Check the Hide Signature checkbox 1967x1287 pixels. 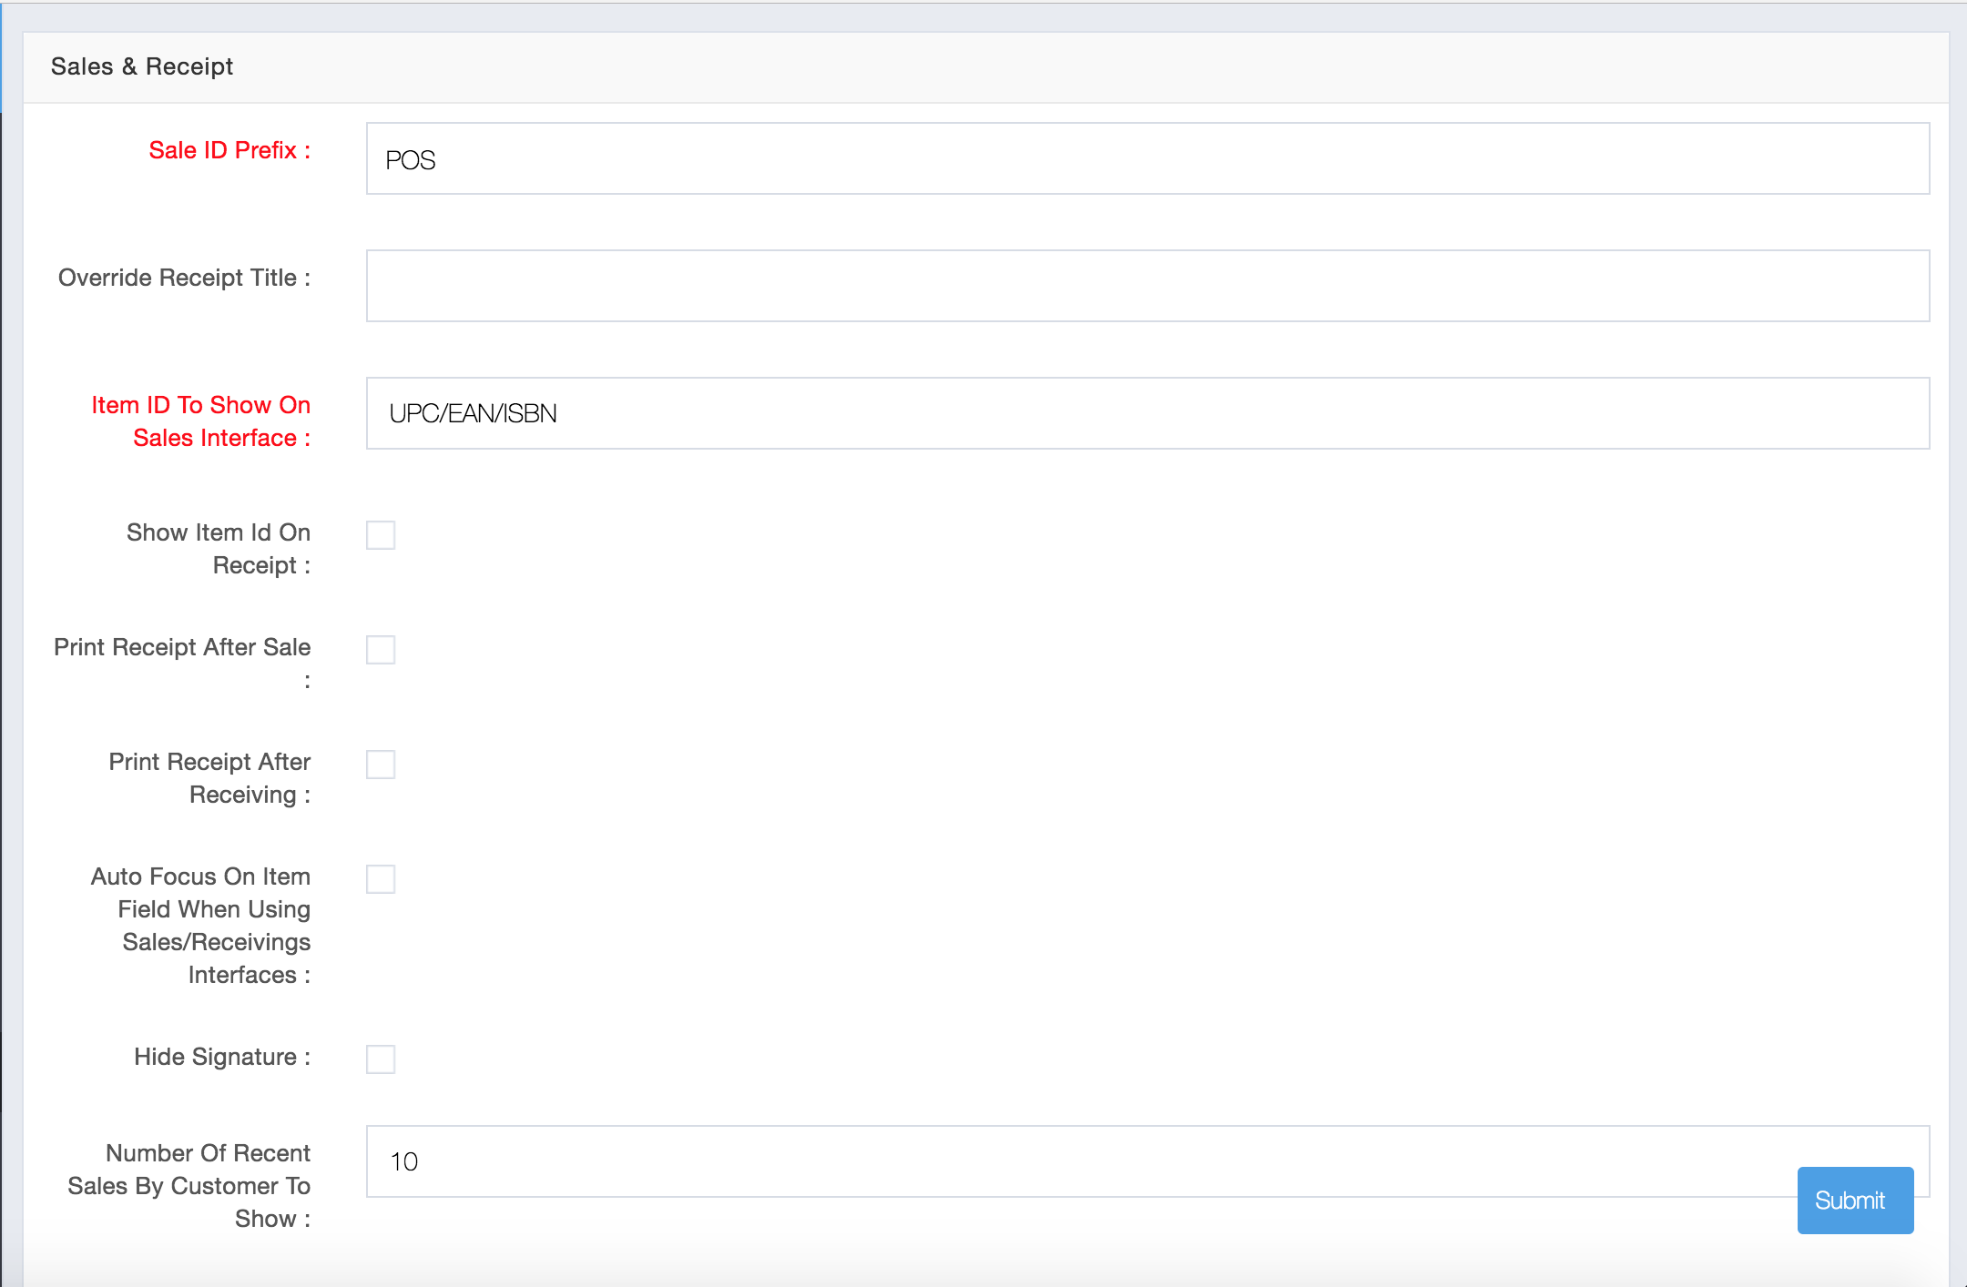click(382, 1059)
